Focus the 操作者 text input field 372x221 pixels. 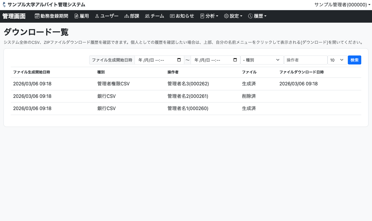(x=305, y=60)
